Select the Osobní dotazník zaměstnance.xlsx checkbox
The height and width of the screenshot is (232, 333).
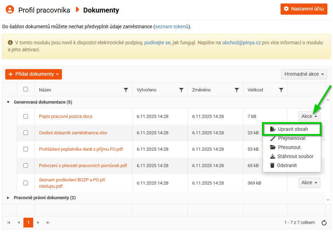pos(26,133)
